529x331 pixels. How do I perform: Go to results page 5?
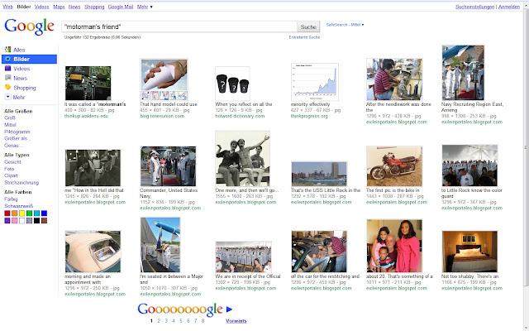180,321
